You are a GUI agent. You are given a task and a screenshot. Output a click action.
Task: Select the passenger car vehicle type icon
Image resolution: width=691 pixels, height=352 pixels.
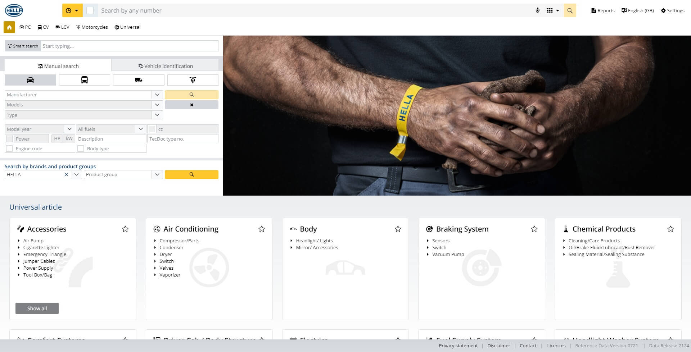pos(30,80)
